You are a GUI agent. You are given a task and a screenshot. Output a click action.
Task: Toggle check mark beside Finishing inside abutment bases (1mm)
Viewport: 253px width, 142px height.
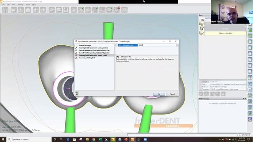(x=76, y=55)
